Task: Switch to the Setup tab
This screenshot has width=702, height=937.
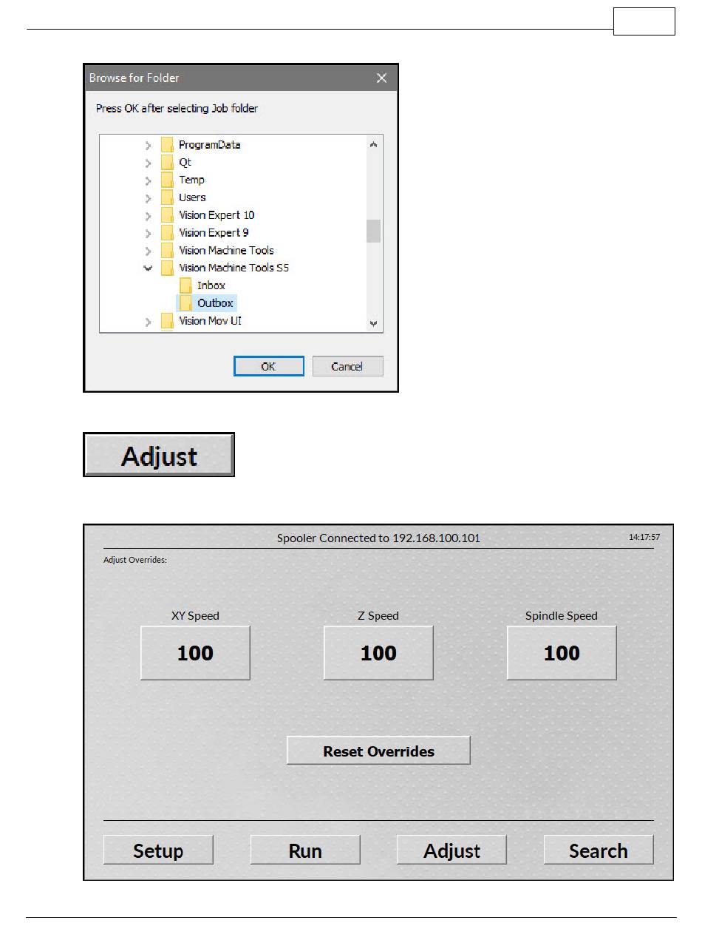Action: pos(158,850)
